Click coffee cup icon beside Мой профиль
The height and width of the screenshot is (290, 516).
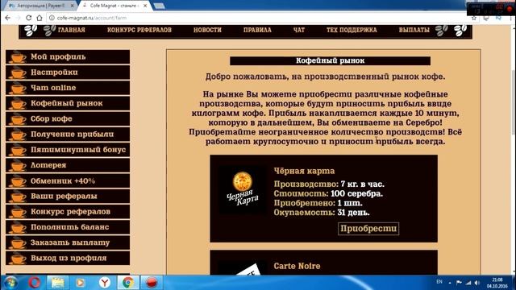[19, 57]
